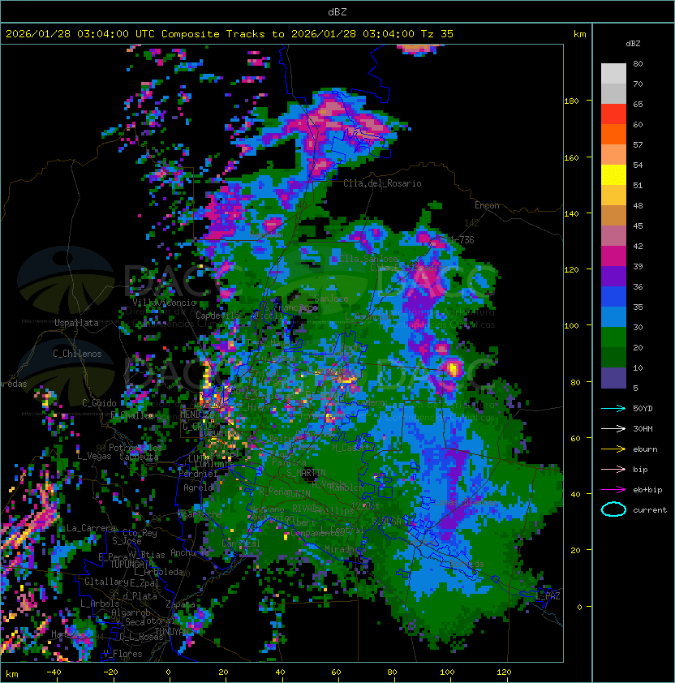
Task: Click the cyan 50YD arrow icon in legend
Action: pyautogui.click(x=613, y=408)
